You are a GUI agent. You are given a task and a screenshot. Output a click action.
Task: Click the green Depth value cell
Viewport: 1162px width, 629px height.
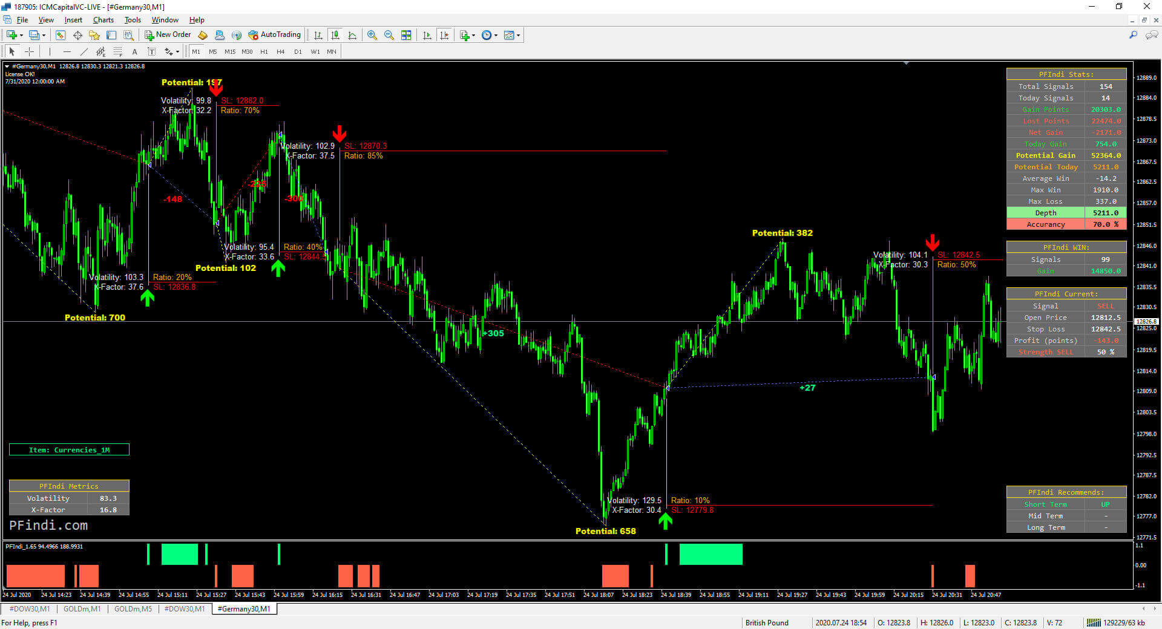coord(1105,213)
